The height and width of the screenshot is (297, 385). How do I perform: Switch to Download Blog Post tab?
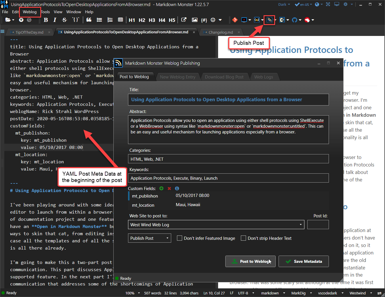click(224, 77)
